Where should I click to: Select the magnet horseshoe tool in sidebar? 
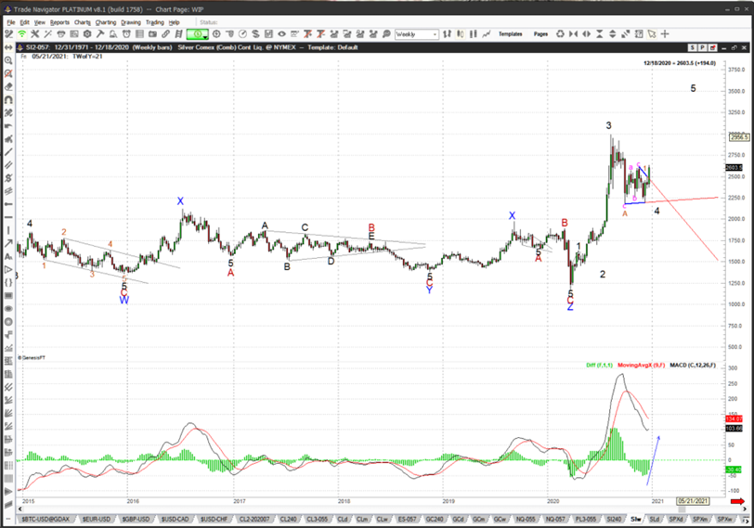pyautogui.click(x=8, y=100)
